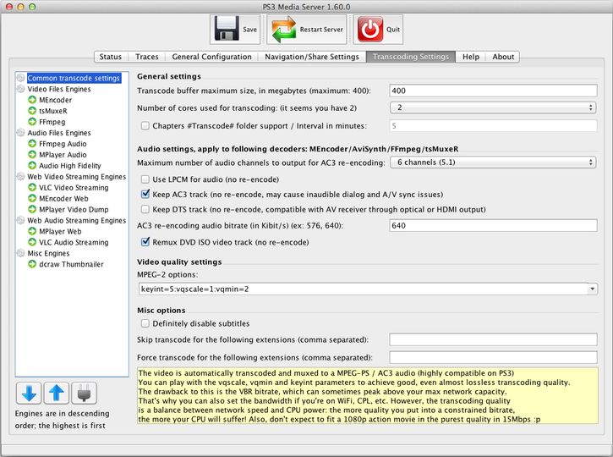Select MPlayer Video Dump engine
The height and width of the screenshot is (457, 613).
coord(74,209)
